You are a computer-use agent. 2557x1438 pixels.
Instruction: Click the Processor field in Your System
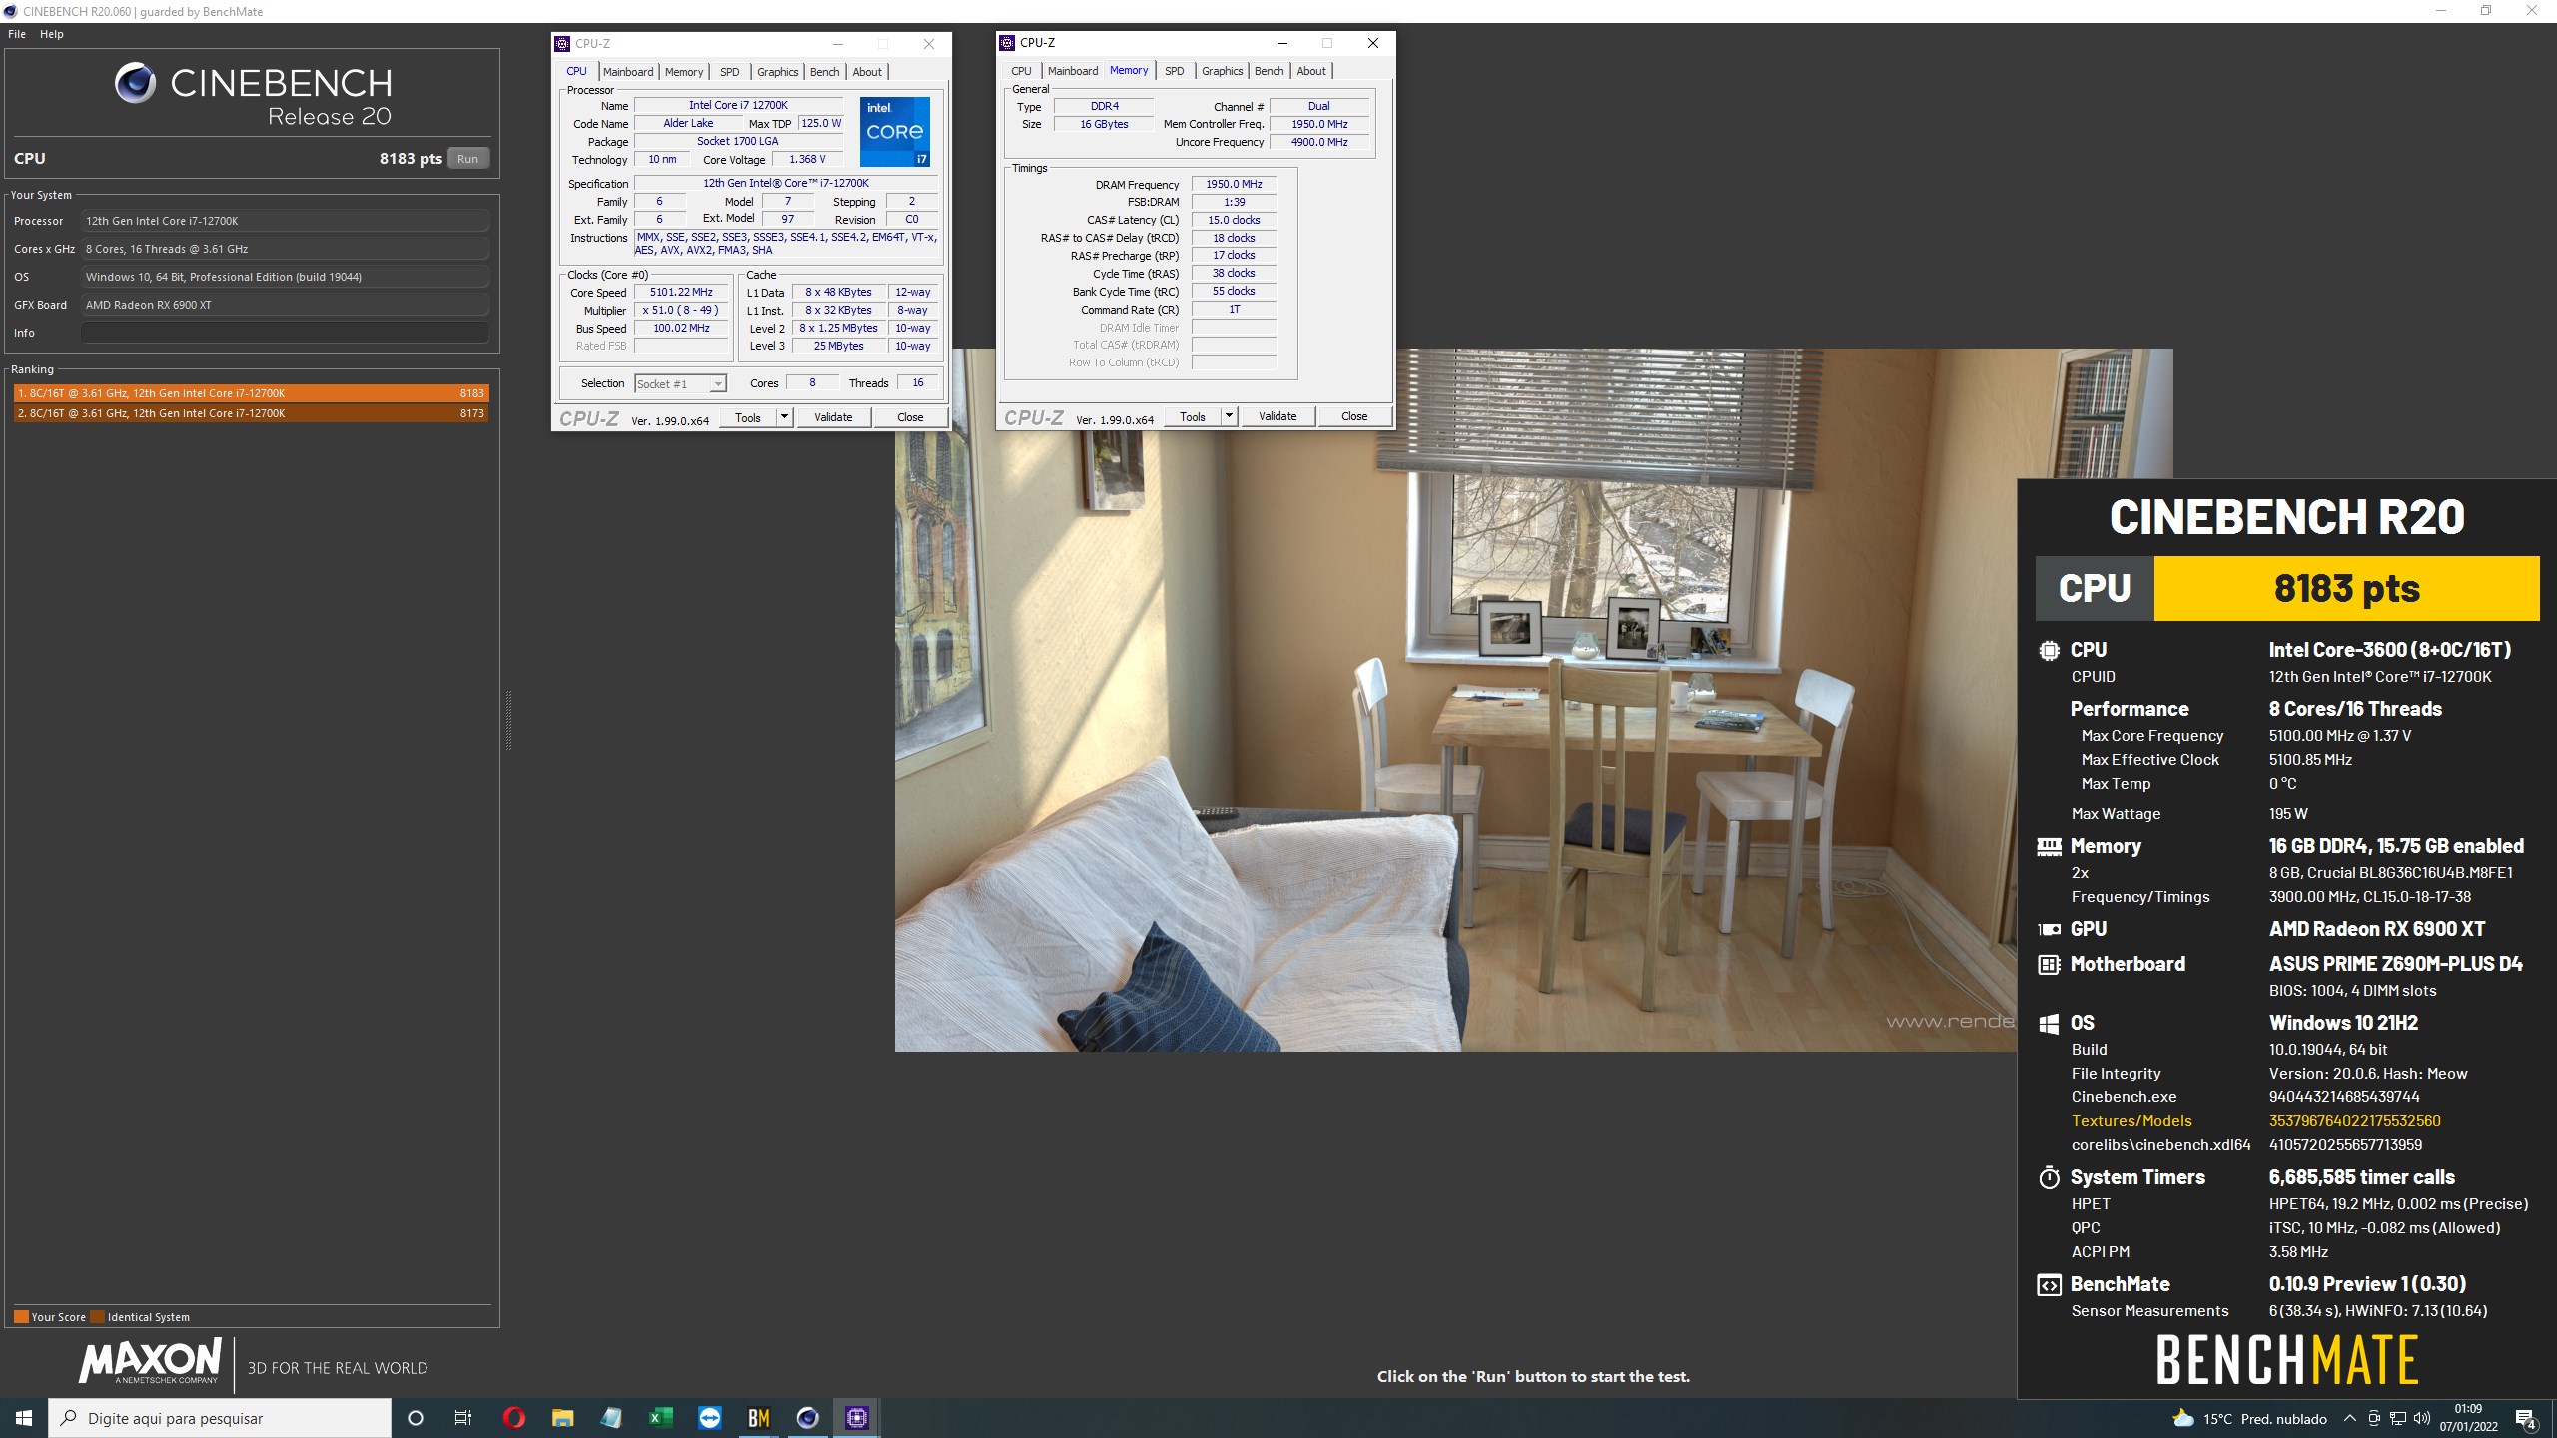[x=286, y=221]
